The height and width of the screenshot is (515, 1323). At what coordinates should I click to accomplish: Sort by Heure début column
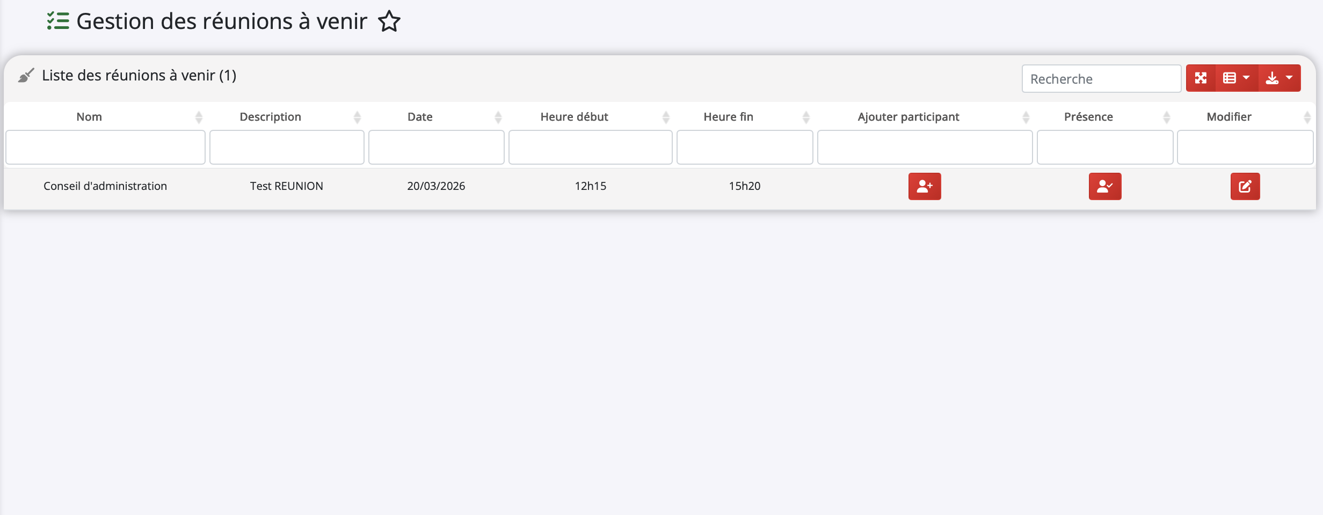(x=574, y=117)
